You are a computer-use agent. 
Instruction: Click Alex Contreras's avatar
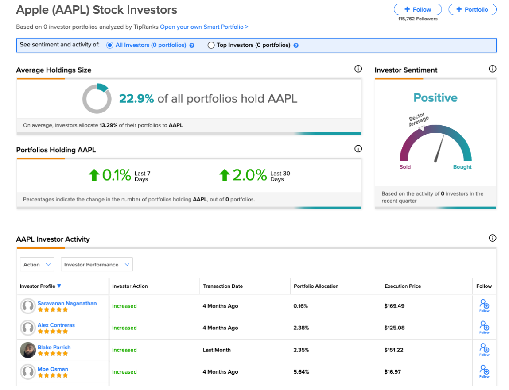coord(28,328)
